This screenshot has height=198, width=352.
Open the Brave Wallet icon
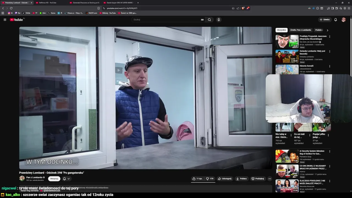point(336,8)
